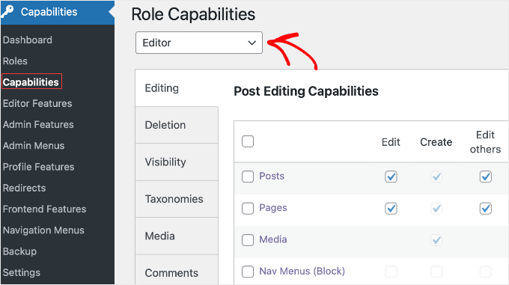Enable Edit capability for Nav Menus (Block)
Image resolution: width=509 pixels, height=285 pixels.
tap(391, 272)
